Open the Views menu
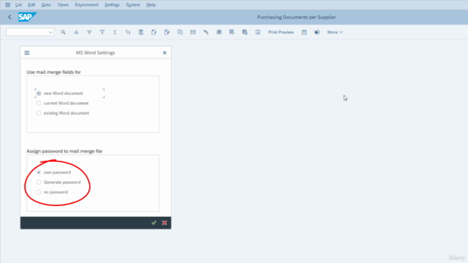Screen dimensions: 468x263 [63, 5]
